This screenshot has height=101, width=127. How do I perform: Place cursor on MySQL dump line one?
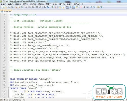(23, 15)
